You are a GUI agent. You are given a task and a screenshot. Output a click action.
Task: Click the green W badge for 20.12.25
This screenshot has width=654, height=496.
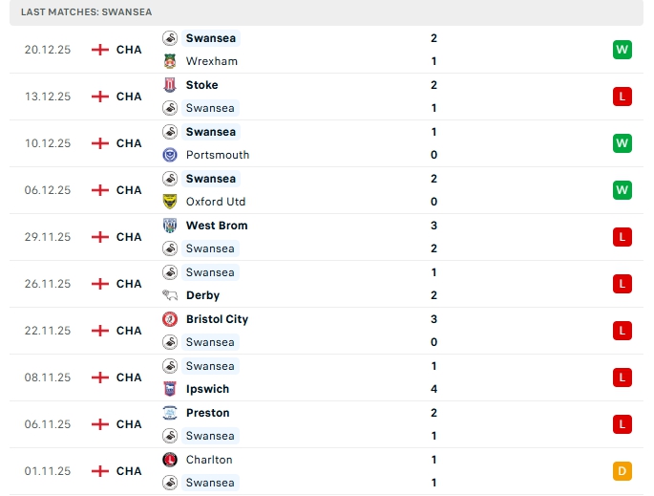tap(622, 50)
